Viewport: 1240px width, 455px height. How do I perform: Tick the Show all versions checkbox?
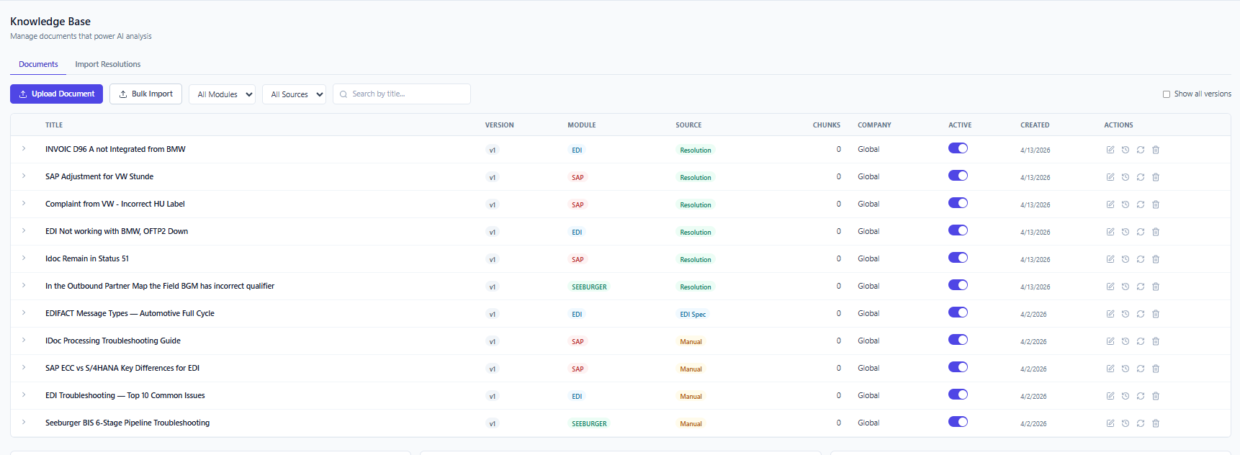click(1167, 94)
